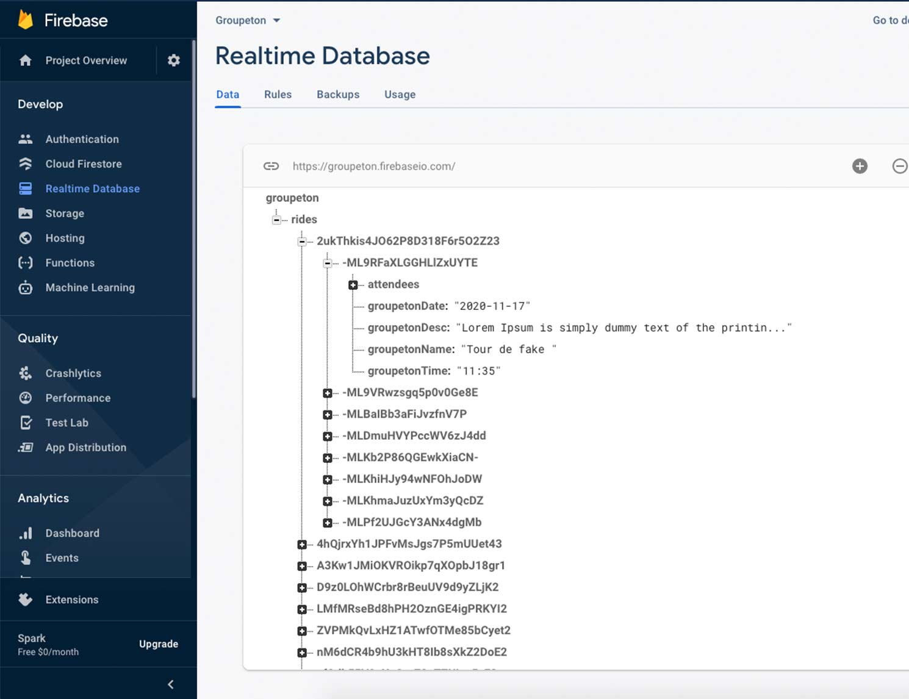Expand the -MLKb2P86QGEwkXiaCN- node

pos(328,458)
